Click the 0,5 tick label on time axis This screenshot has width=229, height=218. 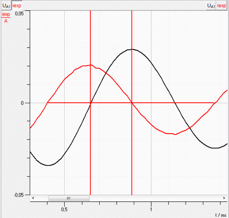tap(64, 209)
